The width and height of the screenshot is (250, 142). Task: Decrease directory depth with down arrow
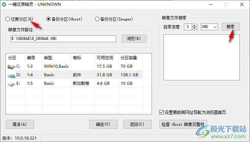pos(194,28)
